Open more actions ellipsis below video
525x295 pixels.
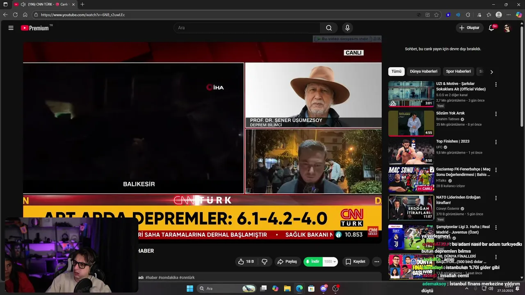[377, 261]
